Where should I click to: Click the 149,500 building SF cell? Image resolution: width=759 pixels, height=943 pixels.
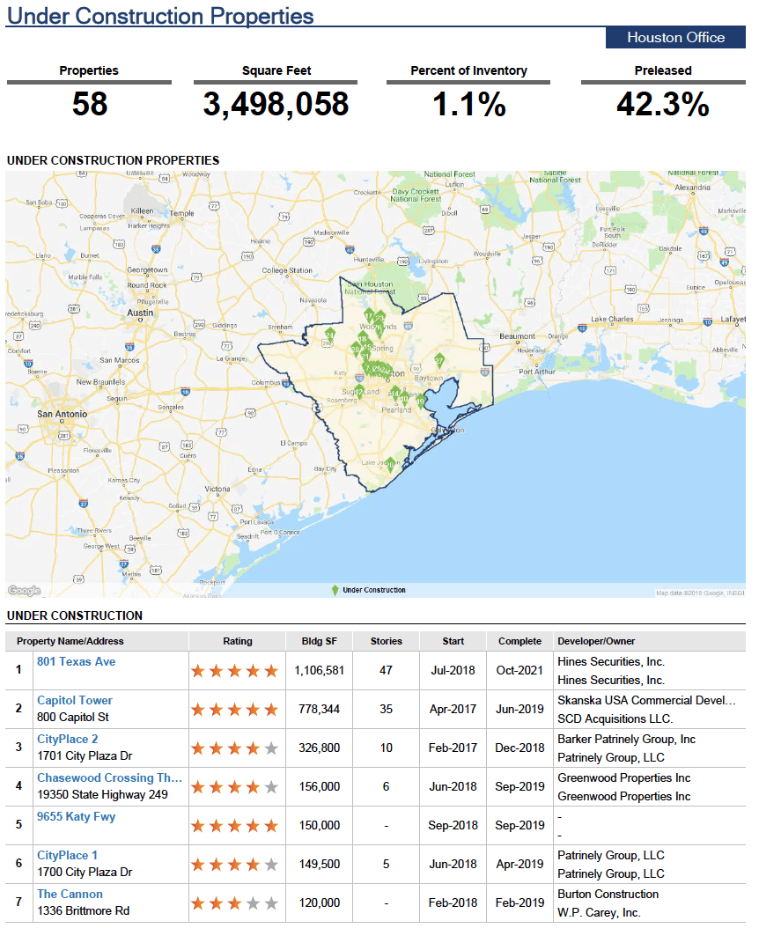pos(320,865)
